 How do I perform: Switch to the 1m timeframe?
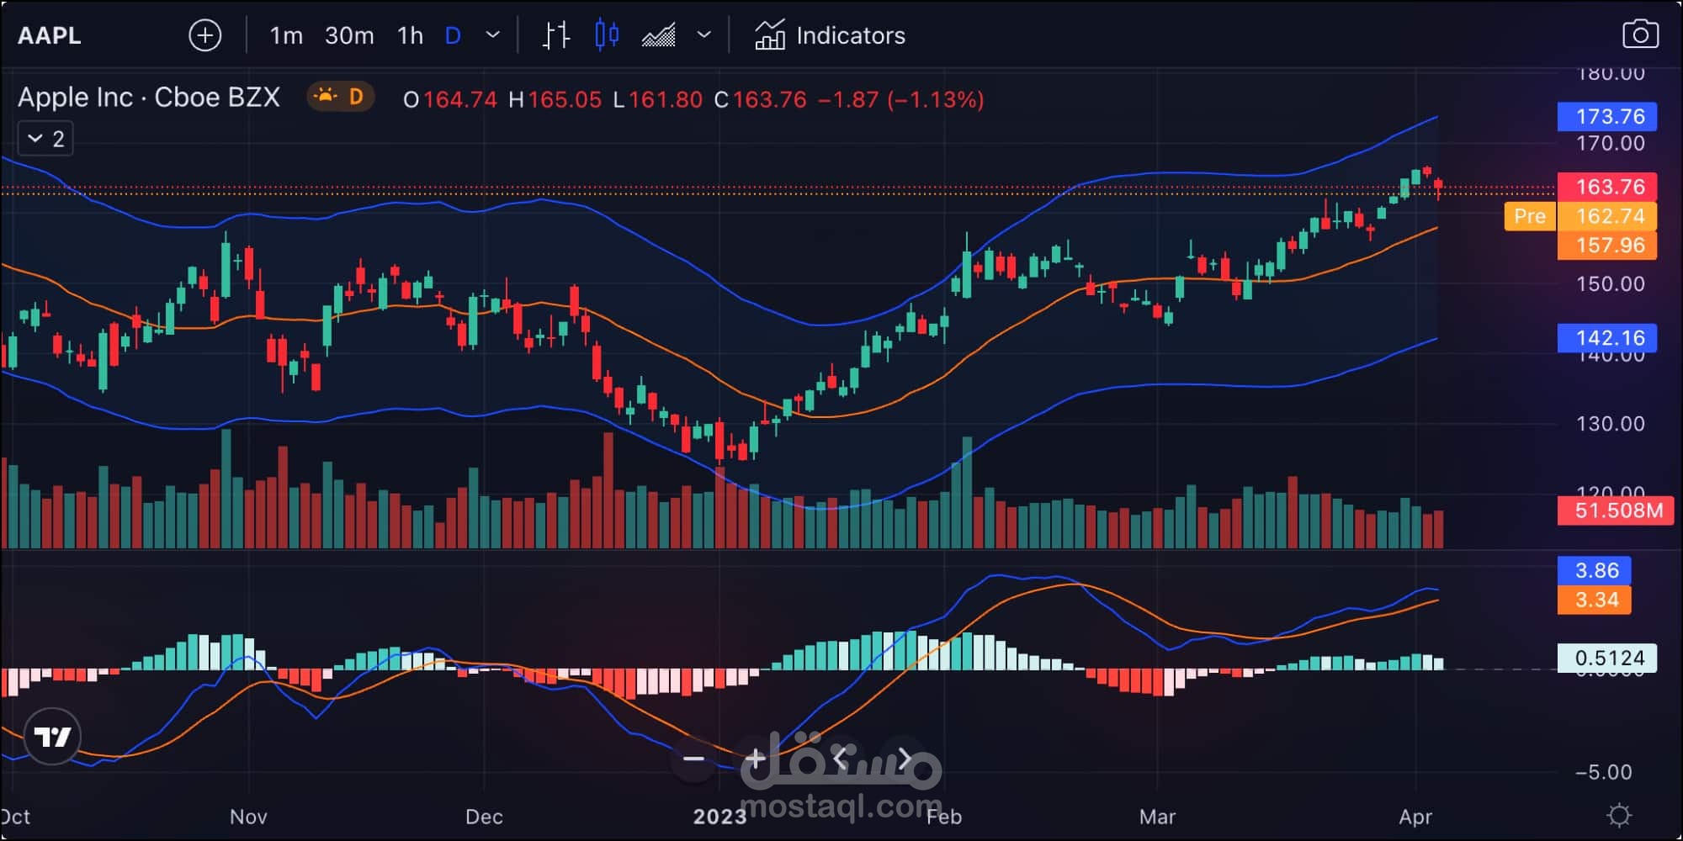tap(286, 35)
